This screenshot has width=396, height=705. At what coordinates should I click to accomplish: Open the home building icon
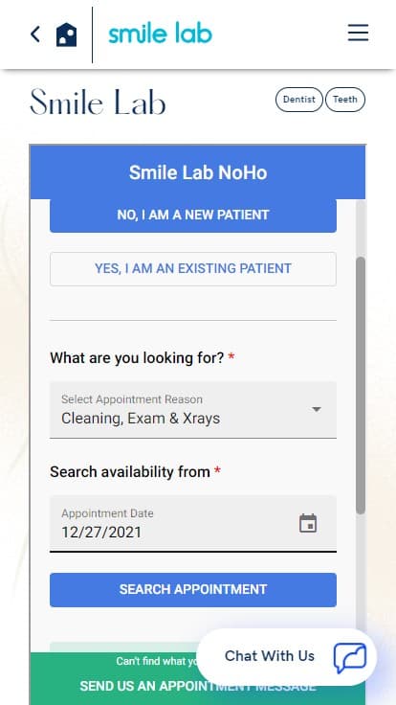66,34
